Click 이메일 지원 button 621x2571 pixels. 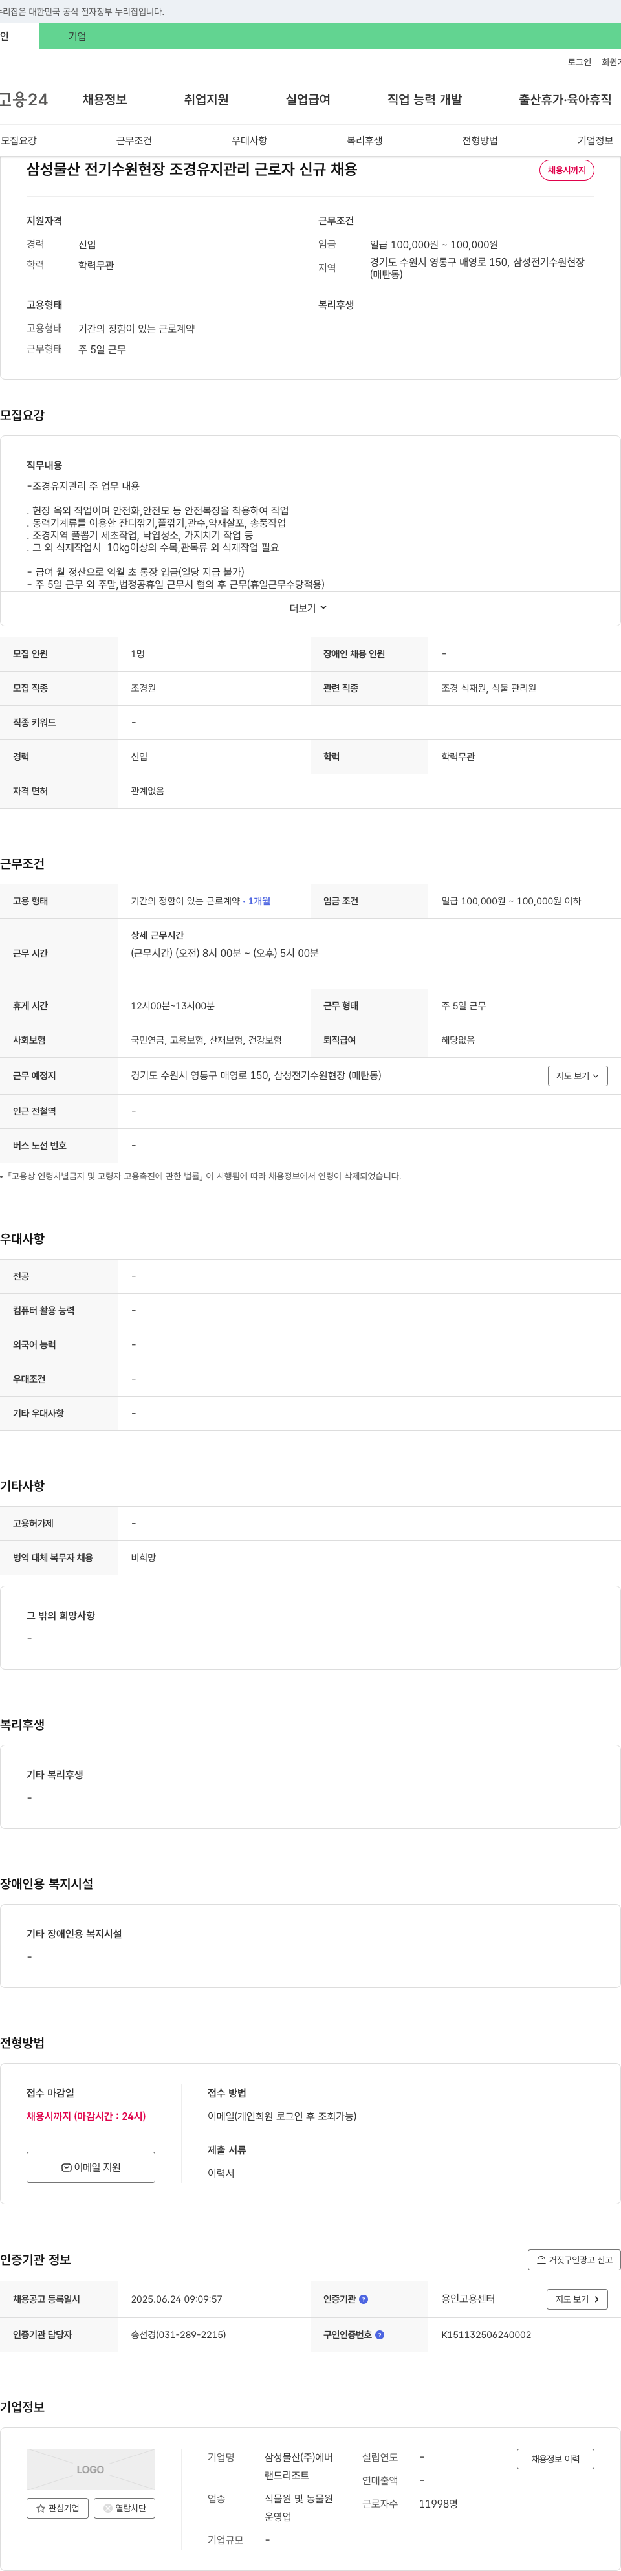pos(91,2168)
